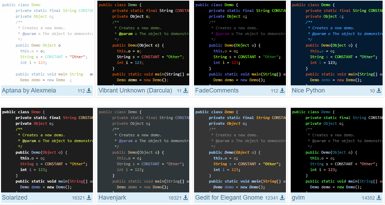Open the gvim theme link
This screenshot has width=385, height=205.
(298, 198)
